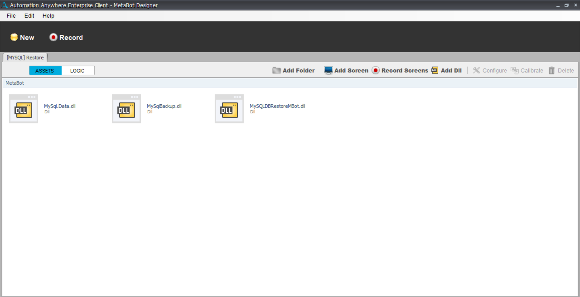
Task: Click the Record Screens label
Action: point(405,70)
